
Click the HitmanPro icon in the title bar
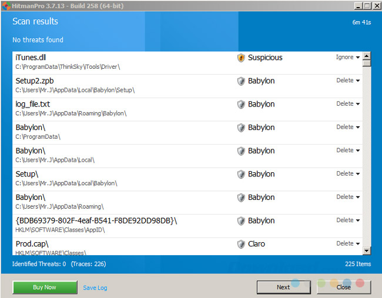pyautogui.click(x=5, y=5)
